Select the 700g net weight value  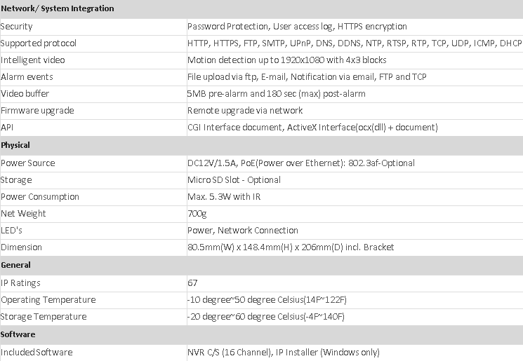coord(197,214)
